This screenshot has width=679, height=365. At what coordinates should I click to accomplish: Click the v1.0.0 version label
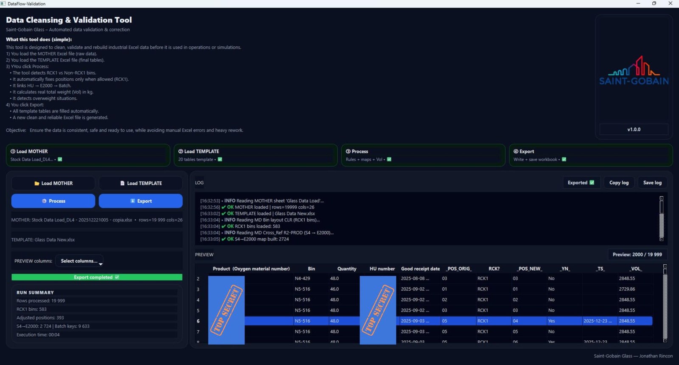coord(634,130)
